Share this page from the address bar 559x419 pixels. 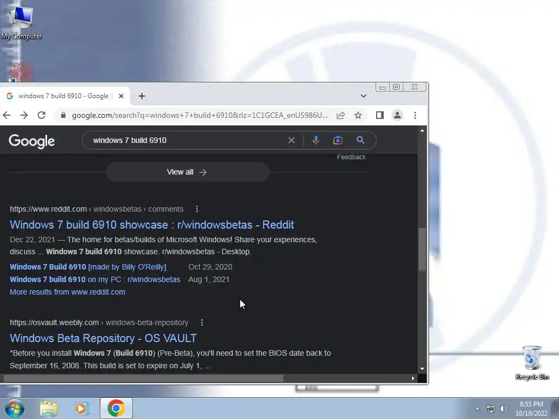click(341, 115)
